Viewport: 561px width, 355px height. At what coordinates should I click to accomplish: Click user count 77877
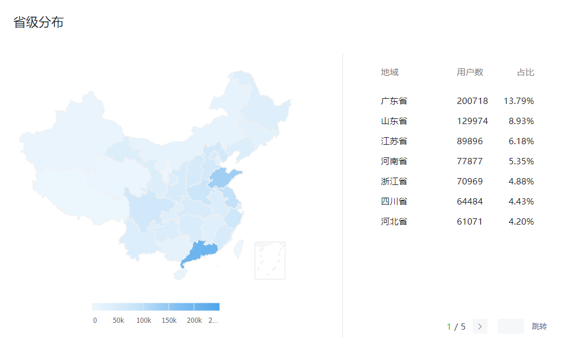470,161
